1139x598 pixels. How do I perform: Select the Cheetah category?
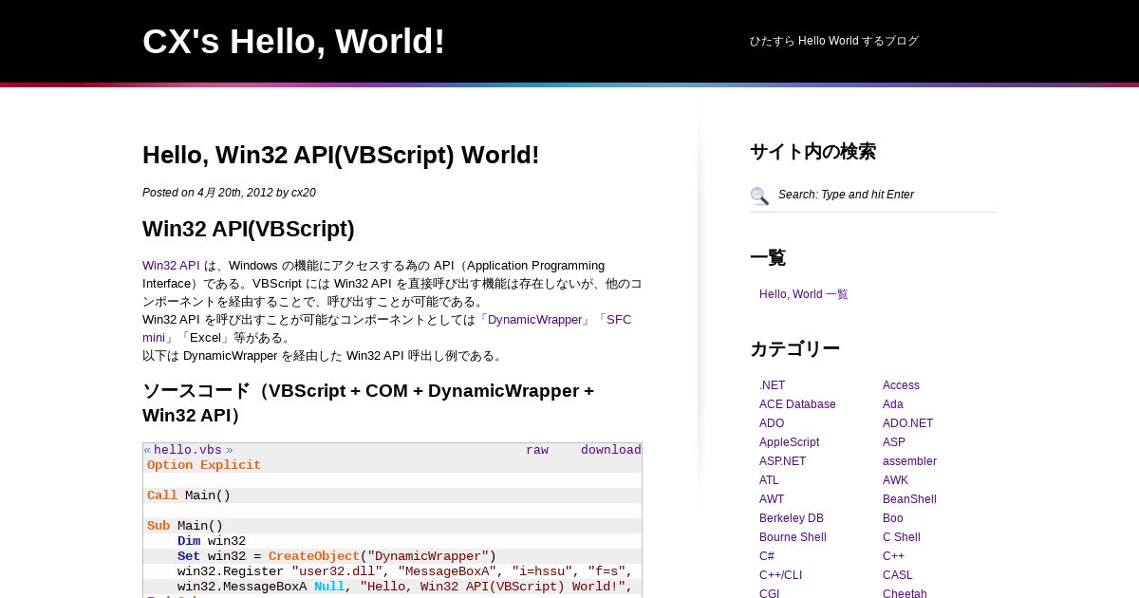[905, 594]
